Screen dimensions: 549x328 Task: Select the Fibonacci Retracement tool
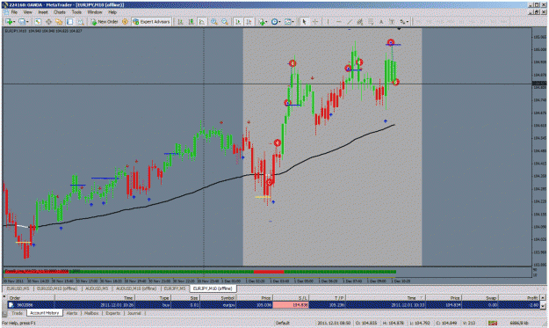tap(371, 22)
